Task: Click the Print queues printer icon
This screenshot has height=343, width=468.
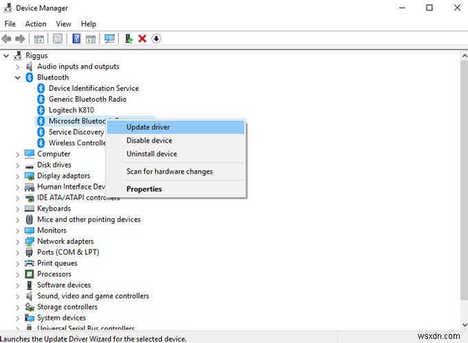Action: [30, 263]
